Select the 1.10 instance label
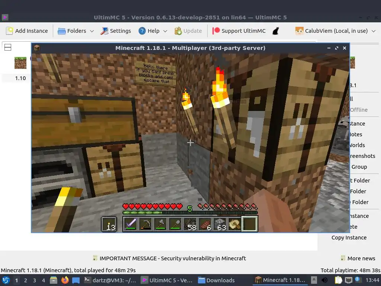This screenshot has width=381, height=286. coord(20,78)
